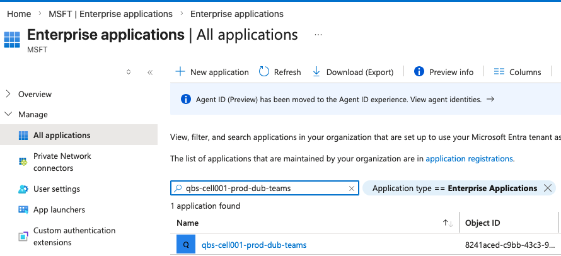Open User settings in the sidebar
561x256 pixels.
[x=57, y=189]
